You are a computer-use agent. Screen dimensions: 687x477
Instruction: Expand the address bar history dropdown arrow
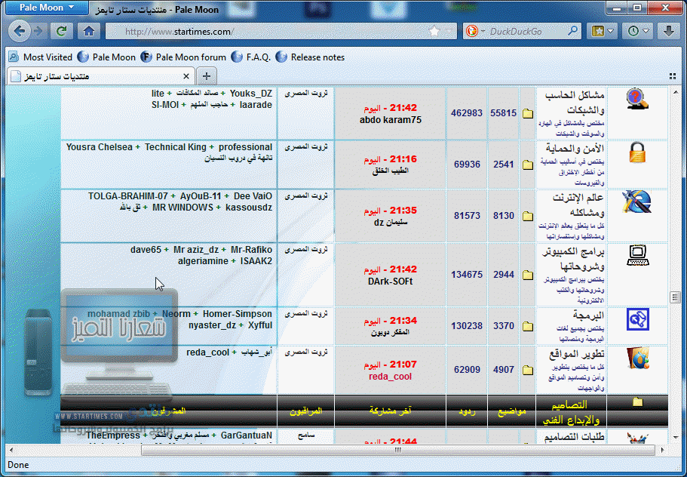click(448, 31)
